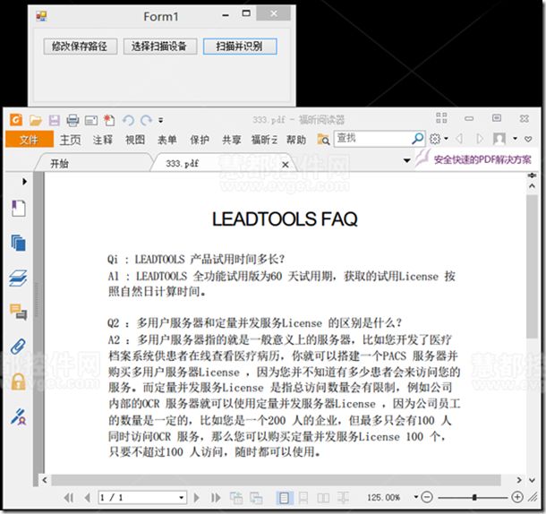Redo the last action
Screen dimensions: 546x514
tap(146, 121)
